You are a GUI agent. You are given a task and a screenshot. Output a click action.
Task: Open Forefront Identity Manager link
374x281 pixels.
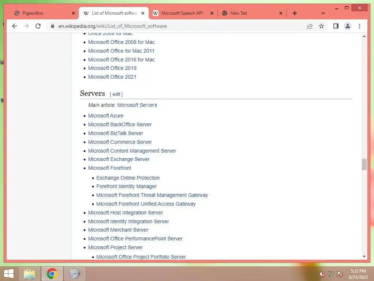tap(126, 186)
